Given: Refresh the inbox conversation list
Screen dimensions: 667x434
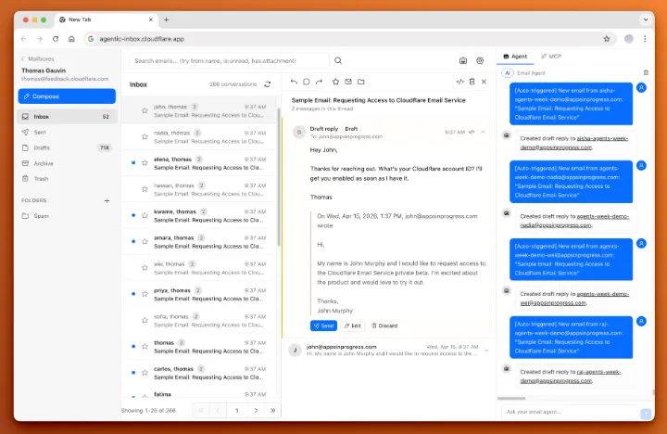Looking at the screenshot, I should pos(267,84).
